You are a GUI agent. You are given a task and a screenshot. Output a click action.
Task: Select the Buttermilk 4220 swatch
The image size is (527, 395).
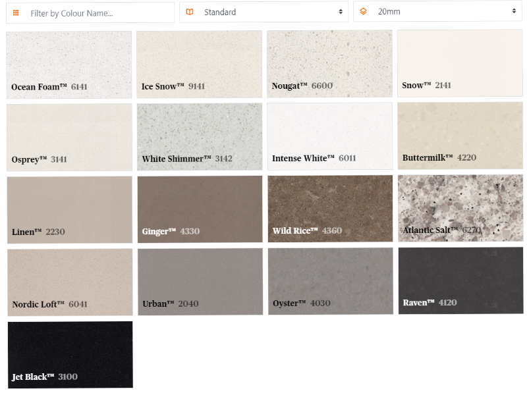pyautogui.click(x=460, y=136)
